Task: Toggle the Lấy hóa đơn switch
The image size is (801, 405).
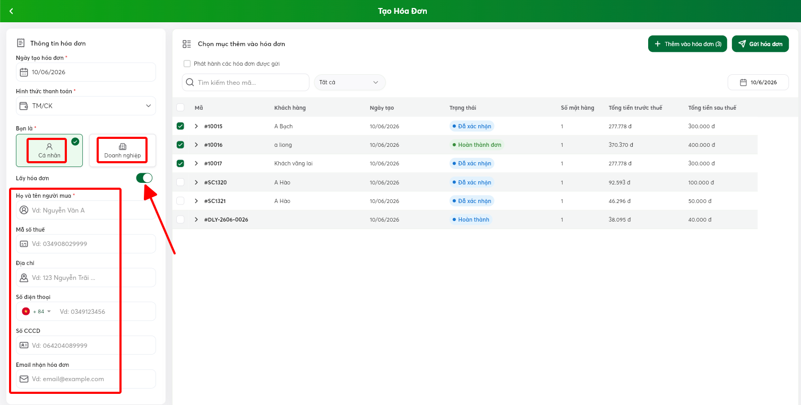Action: pos(144,178)
